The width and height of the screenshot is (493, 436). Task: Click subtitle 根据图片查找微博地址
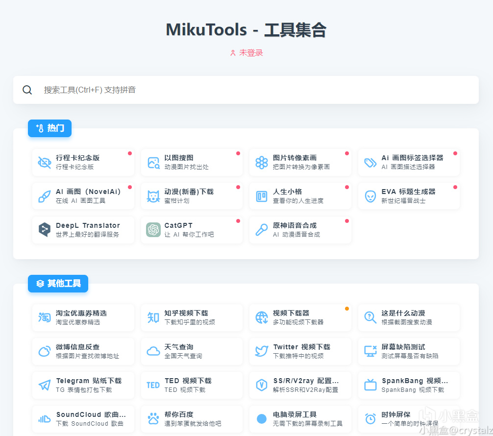pos(87,356)
